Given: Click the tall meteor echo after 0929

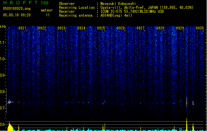Looking at the screenshot, I should pyautogui.click(x=187, y=102).
